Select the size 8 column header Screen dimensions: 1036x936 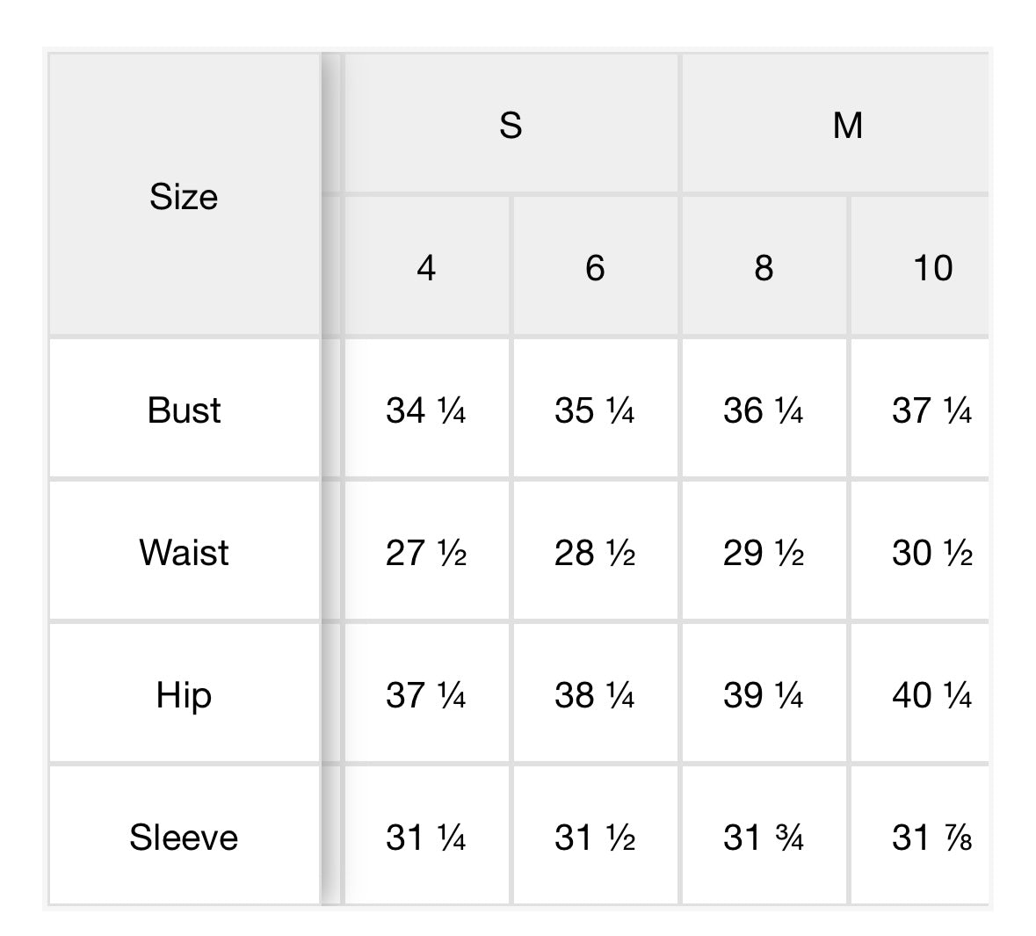[x=764, y=267]
